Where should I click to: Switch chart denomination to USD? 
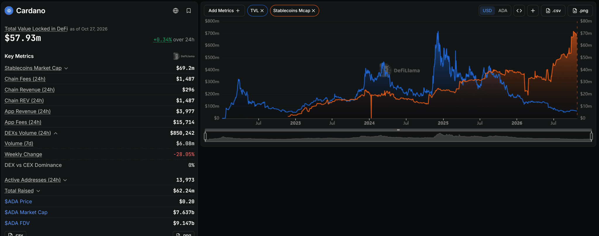point(487,11)
